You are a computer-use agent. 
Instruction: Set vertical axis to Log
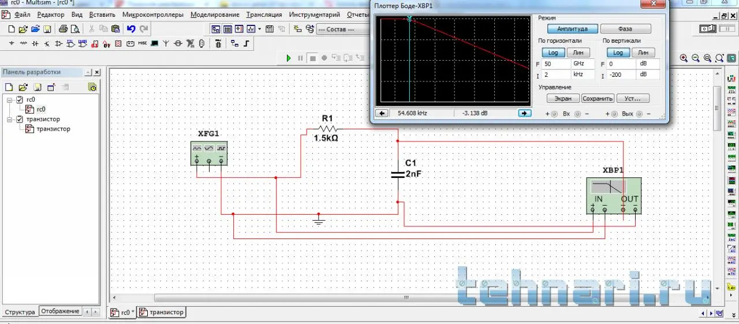(x=618, y=53)
